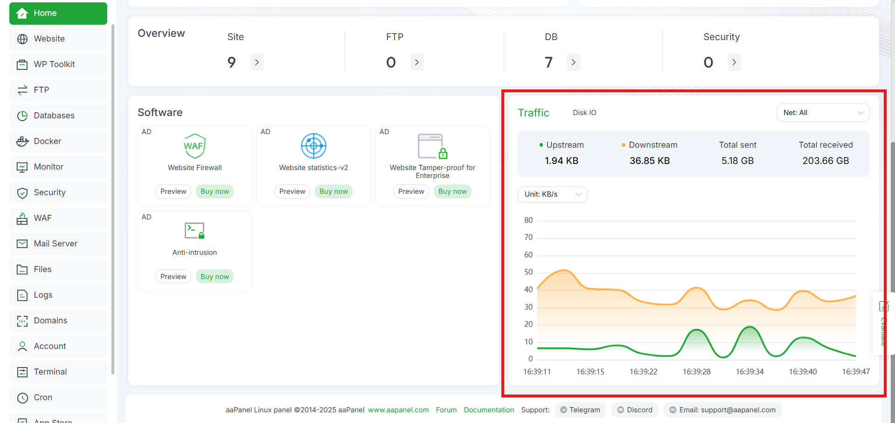
Task: Click the WAF sidebar icon
Action: 22,218
